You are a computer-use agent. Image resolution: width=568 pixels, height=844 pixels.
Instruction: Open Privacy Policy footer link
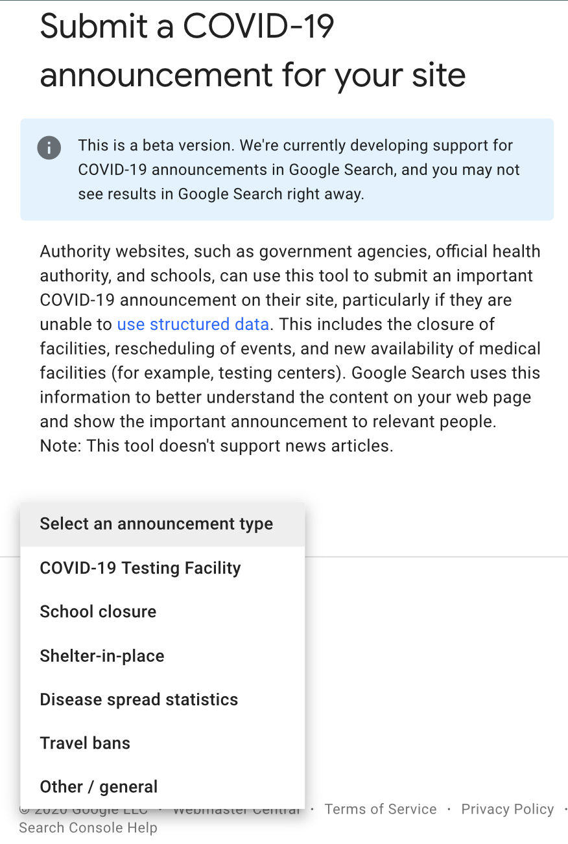pyautogui.click(x=508, y=809)
